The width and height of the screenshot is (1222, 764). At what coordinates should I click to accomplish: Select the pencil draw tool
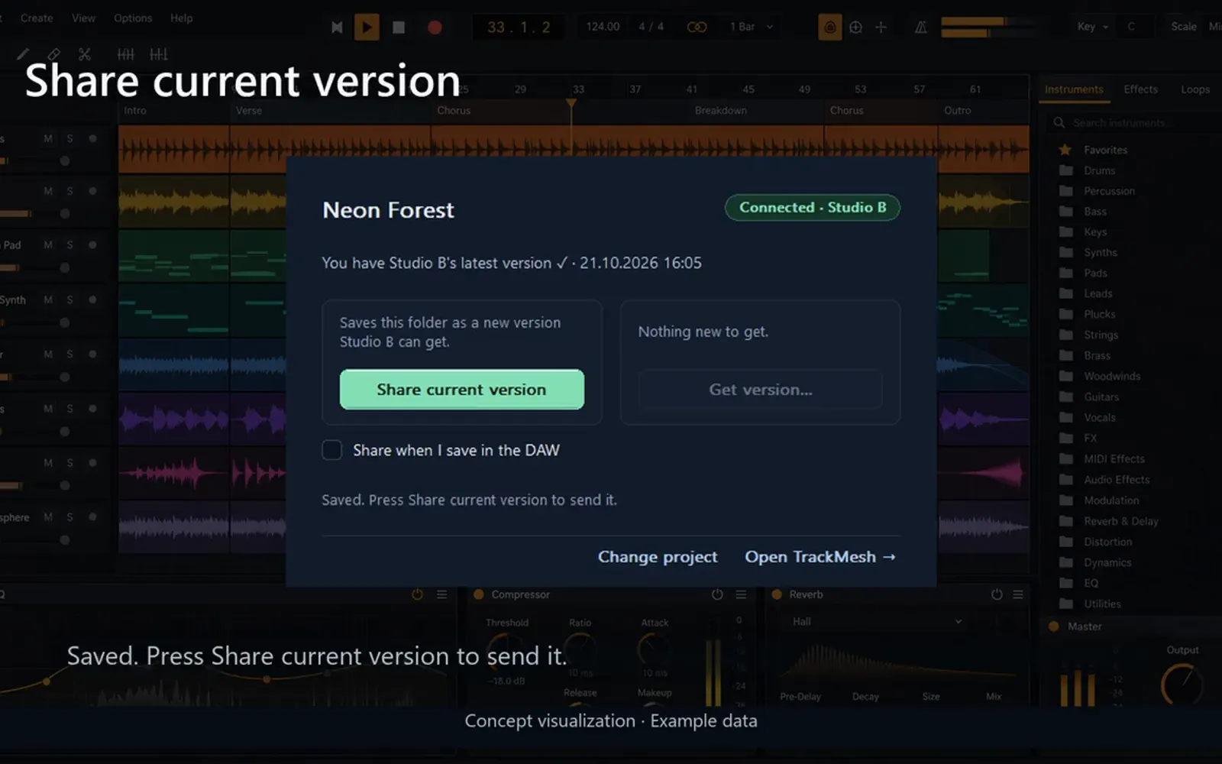pyautogui.click(x=23, y=54)
